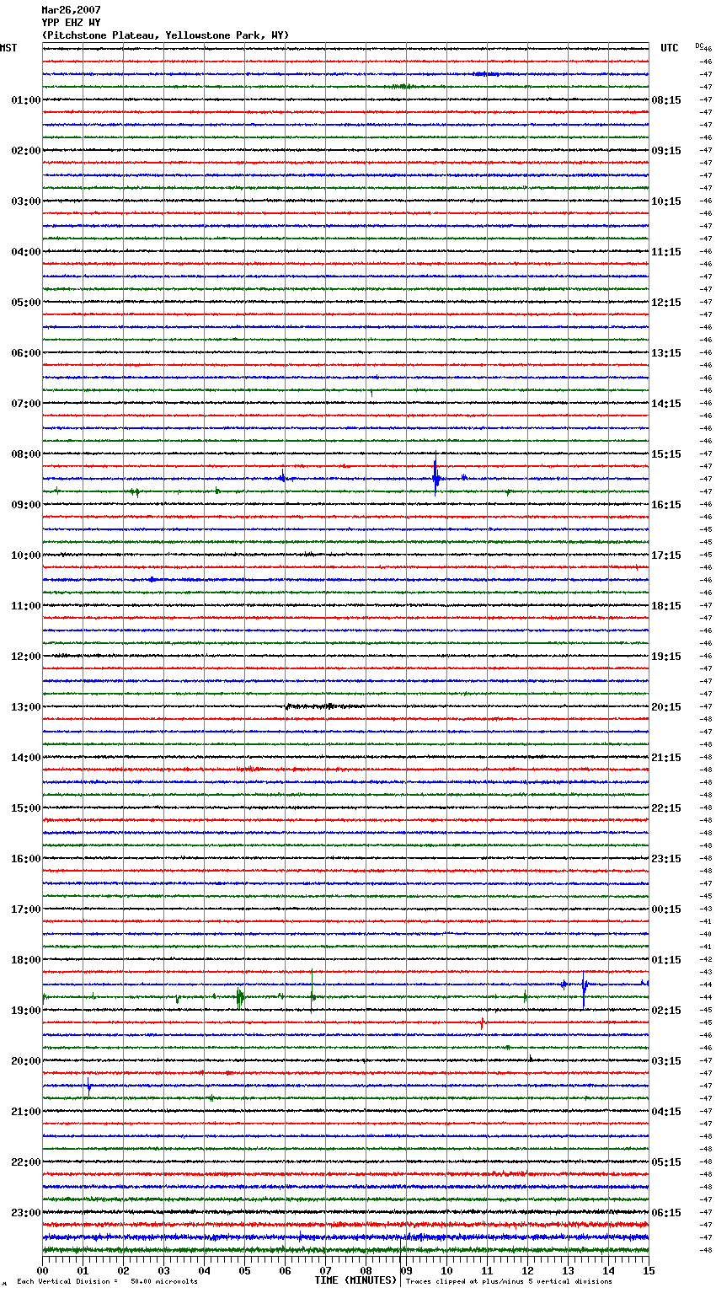Click the "15:00" MST row label
716x1293 pixels.
click(x=25, y=808)
